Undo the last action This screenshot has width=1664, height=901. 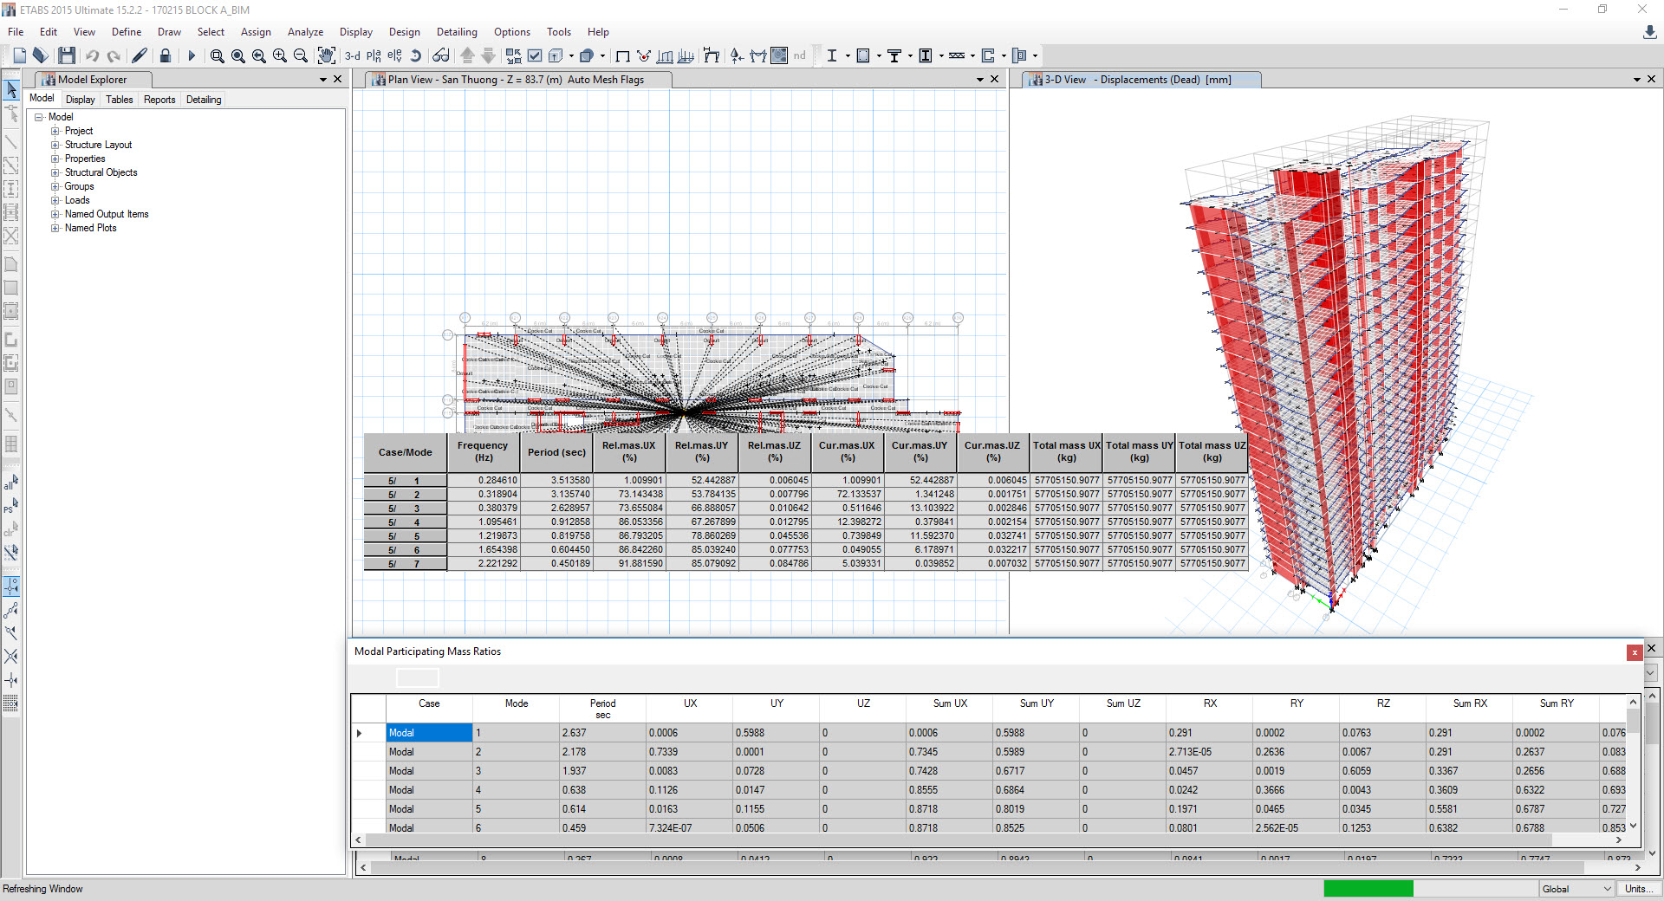(93, 55)
